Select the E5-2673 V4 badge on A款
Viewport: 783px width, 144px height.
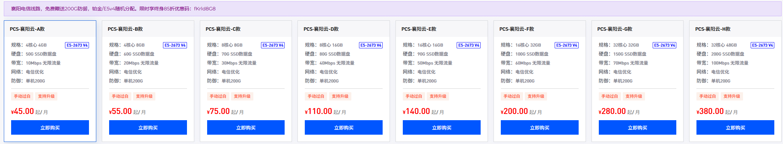click(77, 45)
